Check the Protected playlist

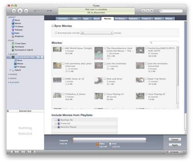click(x=56, y=123)
